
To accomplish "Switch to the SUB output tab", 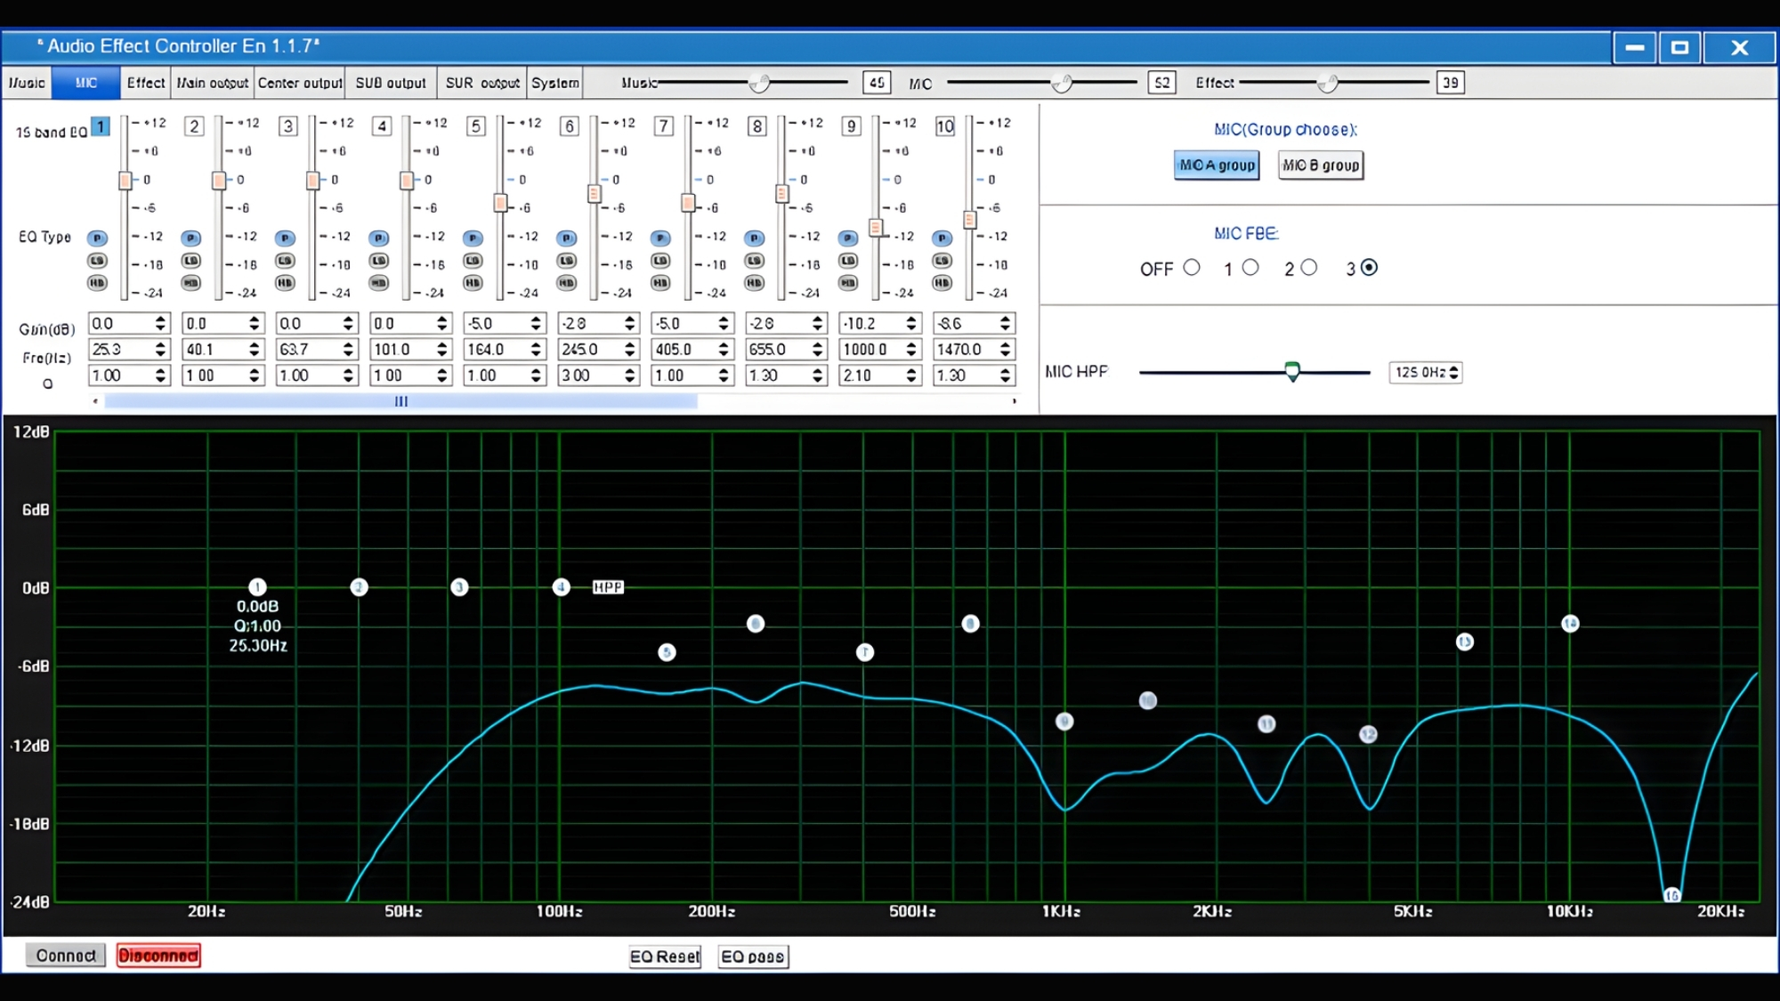I will (391, 83).
